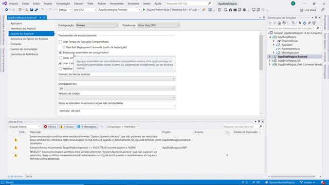Click the uncompressed resource extensions input field
Image resolution: width=329 pixels, height=185 pixels.
point(117,107)
